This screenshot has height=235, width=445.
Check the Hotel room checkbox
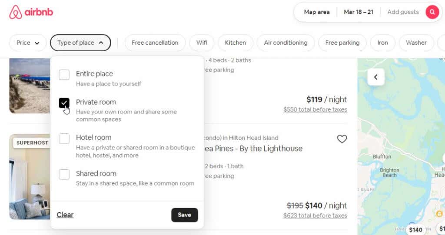(x=64, y=139)
